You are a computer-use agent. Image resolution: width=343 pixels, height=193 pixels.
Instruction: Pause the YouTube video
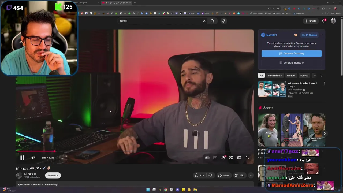[22, 158]
